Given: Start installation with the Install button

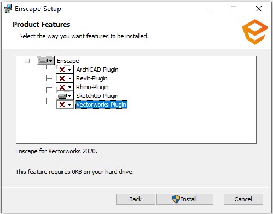Looking at the screenshot, I should pos(185,199).
